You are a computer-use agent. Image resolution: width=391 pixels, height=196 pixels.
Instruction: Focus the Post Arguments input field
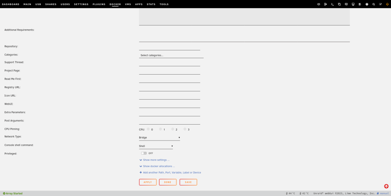click(x=170, y=121)
